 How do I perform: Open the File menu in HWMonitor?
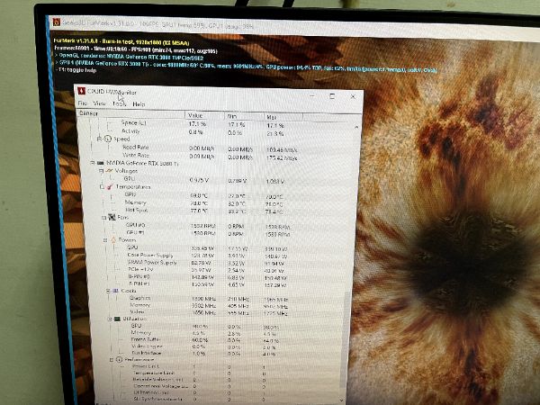click(83, 103)
